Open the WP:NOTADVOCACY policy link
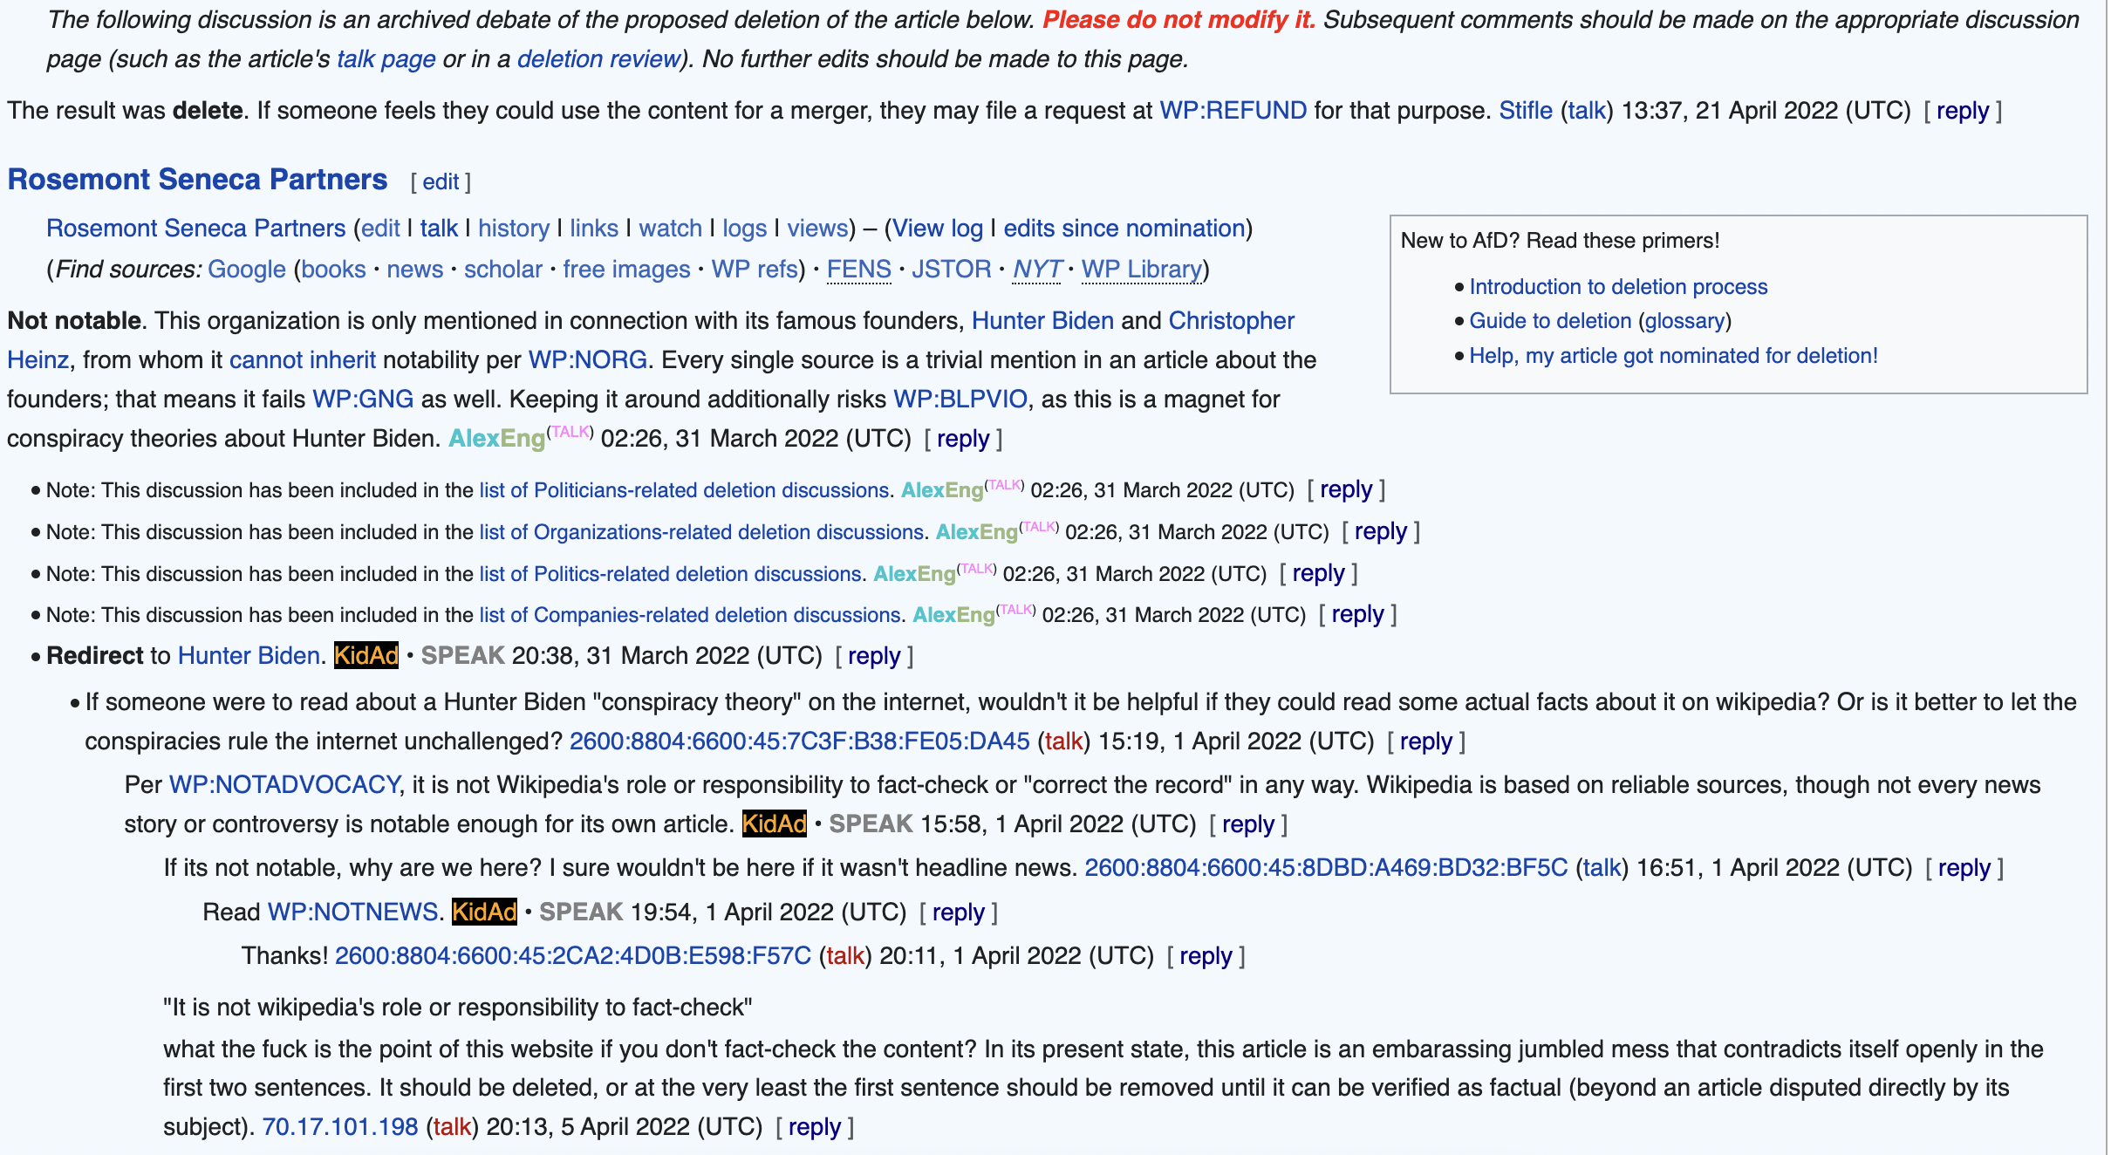This screenshot has height=1155, width=2111. coord(284,785)
